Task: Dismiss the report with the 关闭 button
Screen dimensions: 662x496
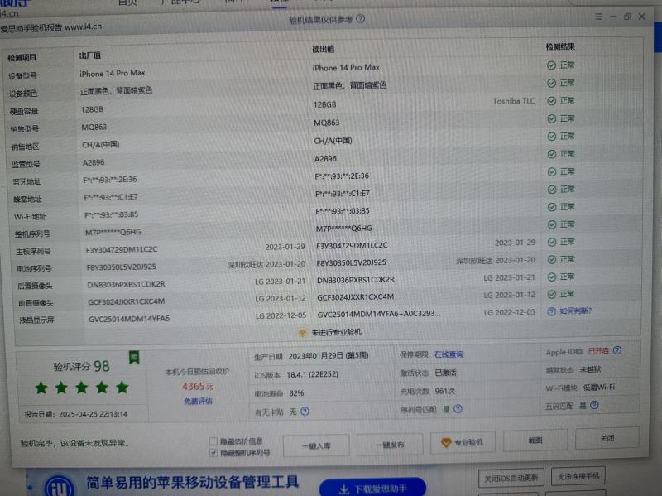Action: point(607,438)
